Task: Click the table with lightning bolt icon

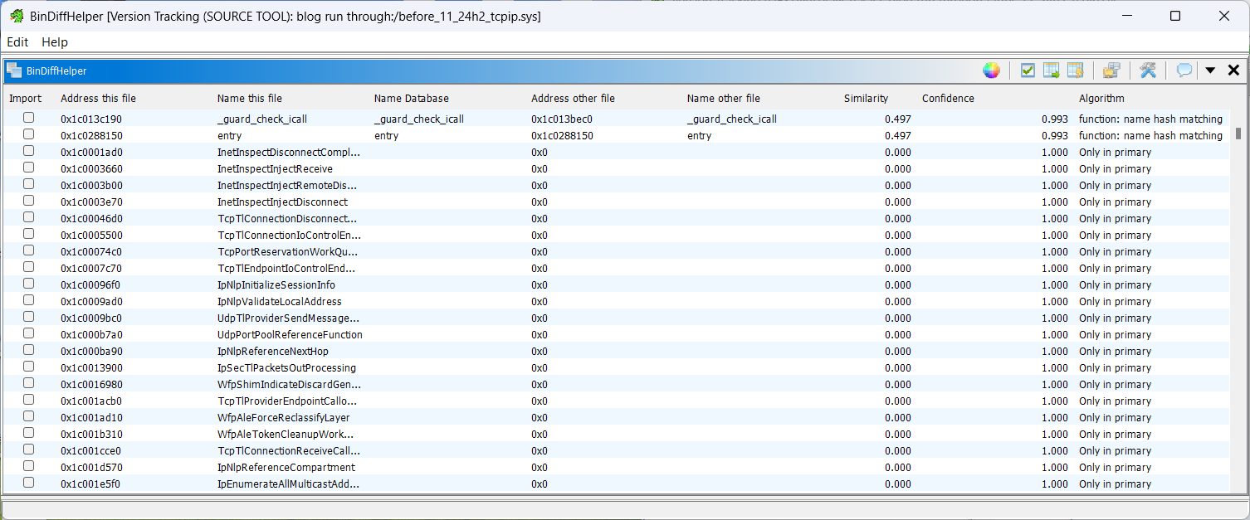Action: click(1075, 70)
